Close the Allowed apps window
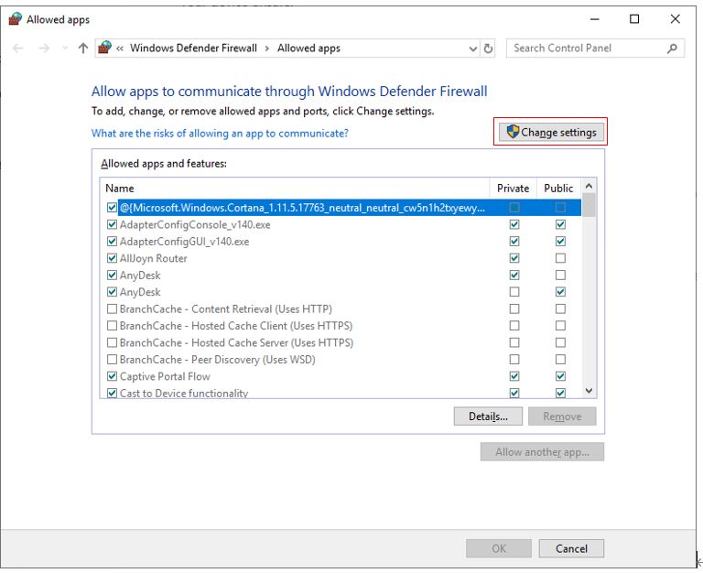Image resolution: width=703 pixels, height=573 pixels. (675, 19)
